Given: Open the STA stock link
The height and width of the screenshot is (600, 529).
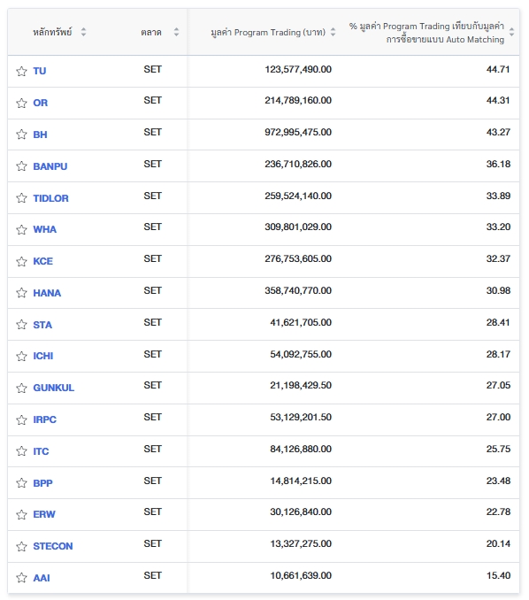Looking at the screenshot, I should pyautogui.click(x=42, y=325).
